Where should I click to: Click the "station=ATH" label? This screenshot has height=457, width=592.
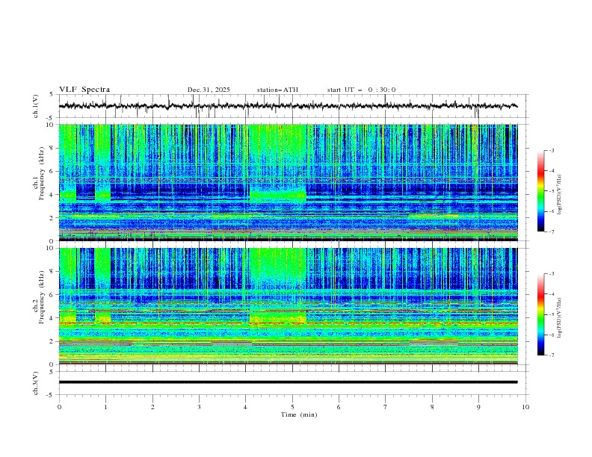pyautogui.click(x=277, y=90)
